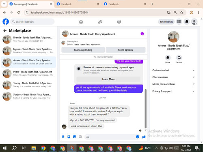Click the address bar URL

tap(60, 13)
